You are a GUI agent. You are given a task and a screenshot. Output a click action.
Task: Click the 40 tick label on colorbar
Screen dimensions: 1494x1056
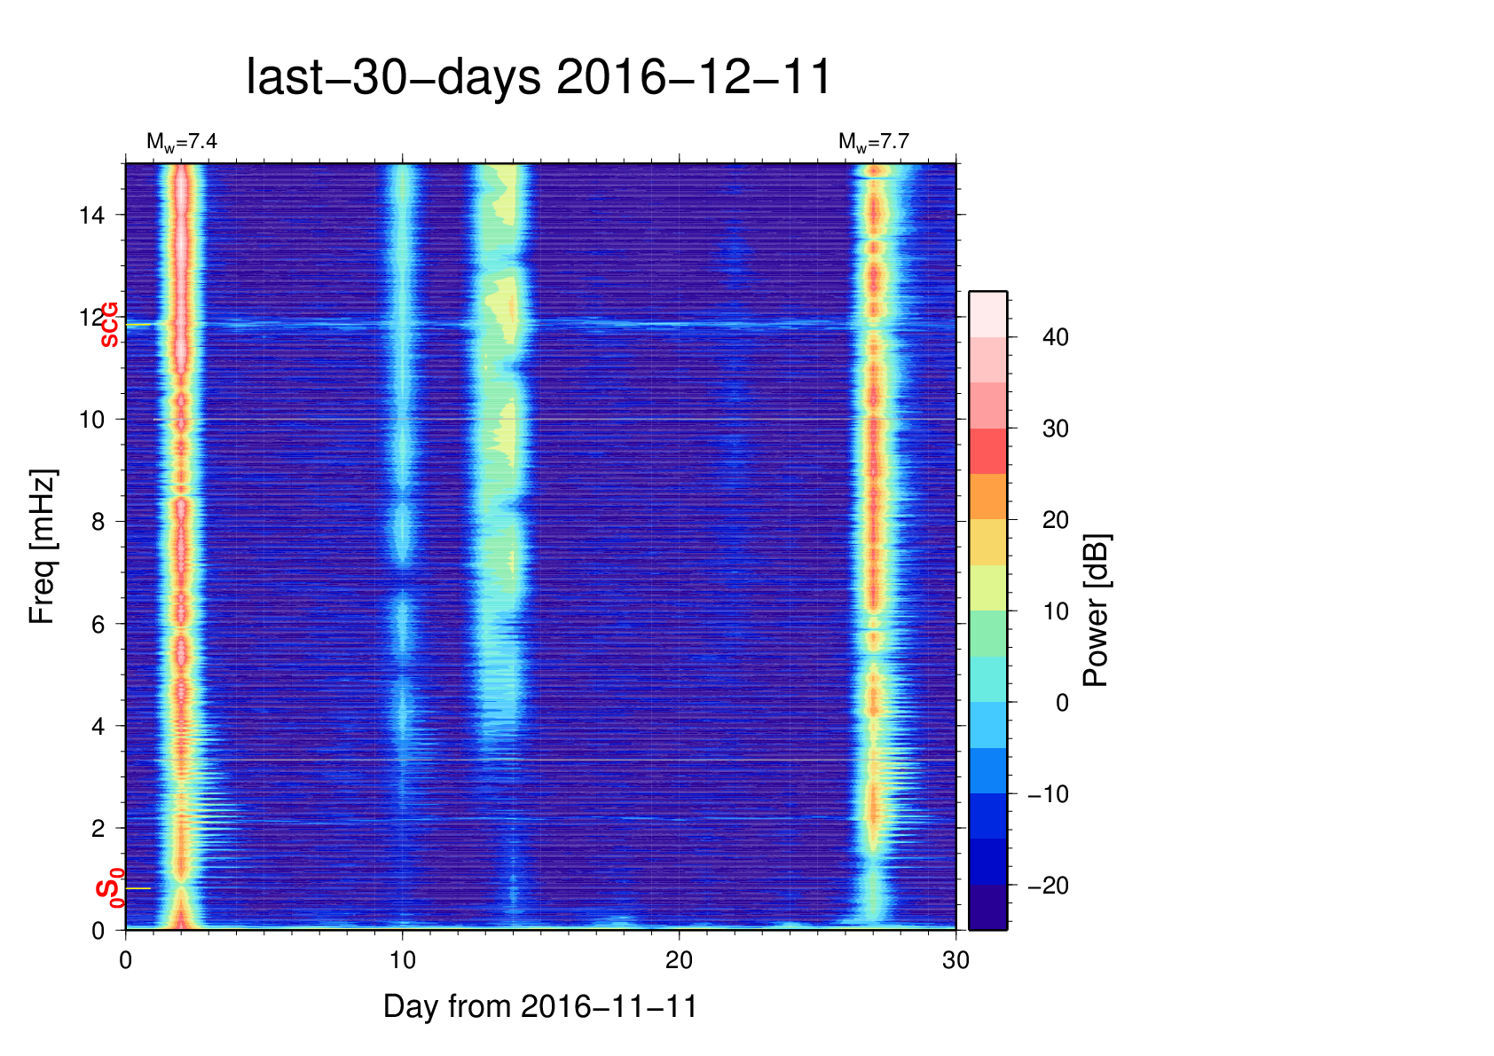pyautogui.click(x=1055, y=337)
